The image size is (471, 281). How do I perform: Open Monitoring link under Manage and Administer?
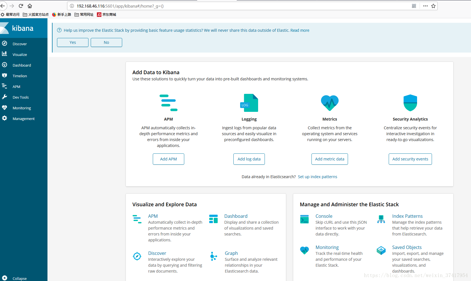point(327,247)
